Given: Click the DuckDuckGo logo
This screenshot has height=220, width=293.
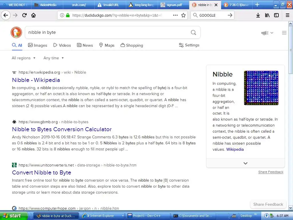Looking at the screenshot, I should 16,32.
